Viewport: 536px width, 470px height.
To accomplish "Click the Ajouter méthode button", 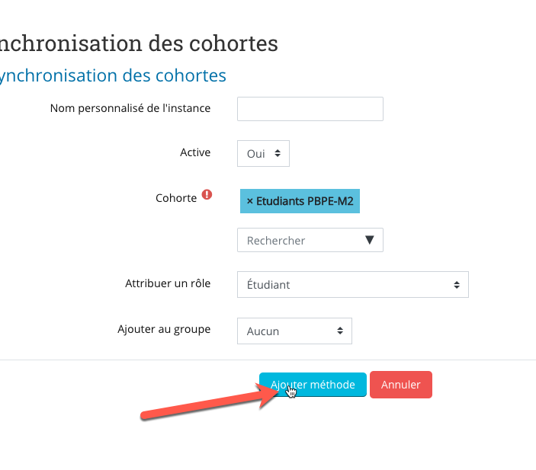I will (x=313, y=385).
